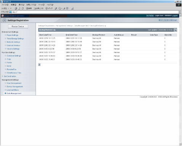Open the Favorites toolbar button
The height and width of the screenshot is (146, 182).
tap(38, 8)
